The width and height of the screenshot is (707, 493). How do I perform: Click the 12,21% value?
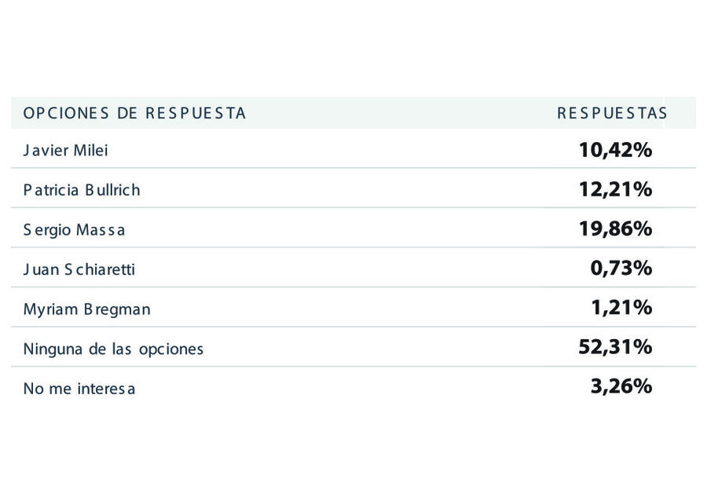pyautogui.click(x=615, y=190)
